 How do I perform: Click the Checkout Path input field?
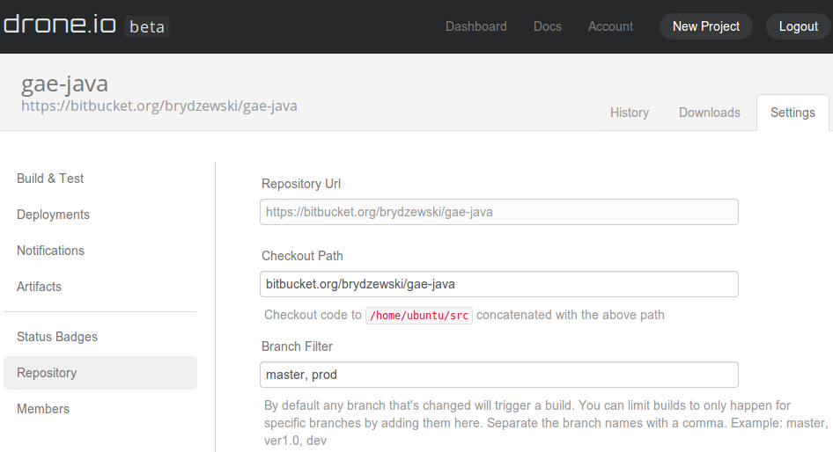(x=499, y=284)
